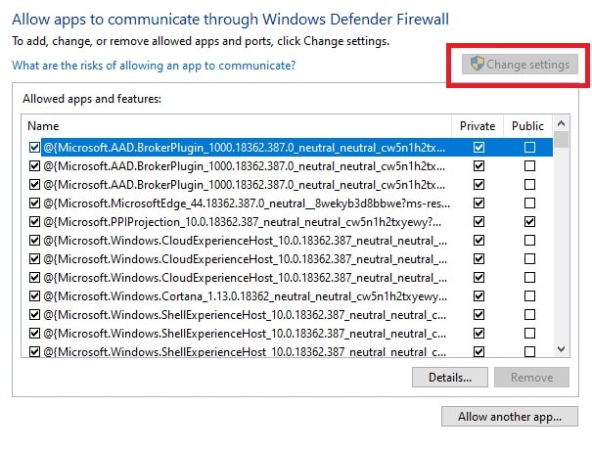Toggle Public checkbox for first AAD.BrokerPlugin row

pos(529,148)
